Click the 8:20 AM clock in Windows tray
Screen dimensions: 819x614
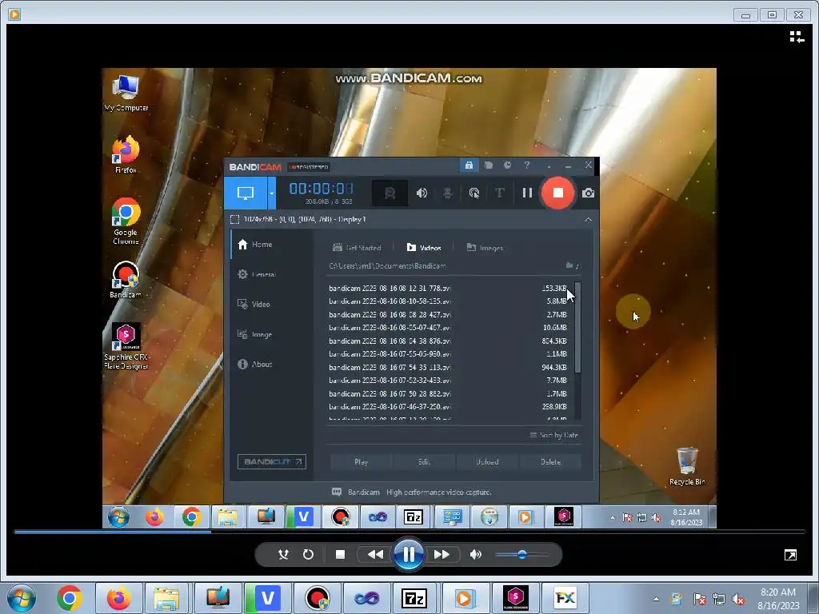point(777,599)
